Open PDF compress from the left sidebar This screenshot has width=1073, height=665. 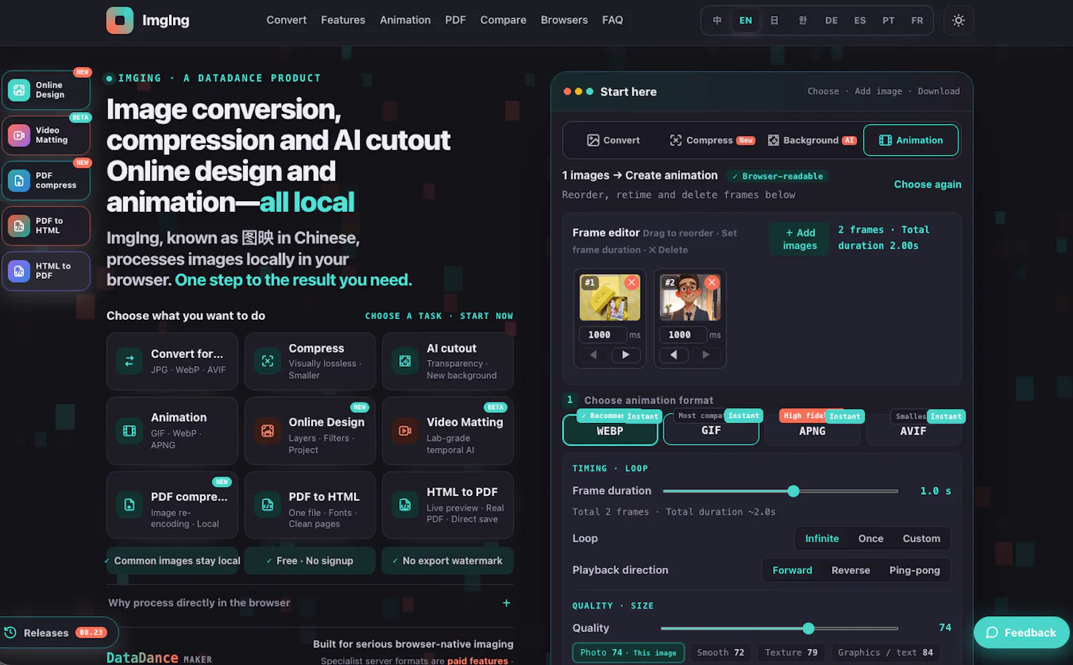click(46, 180)
